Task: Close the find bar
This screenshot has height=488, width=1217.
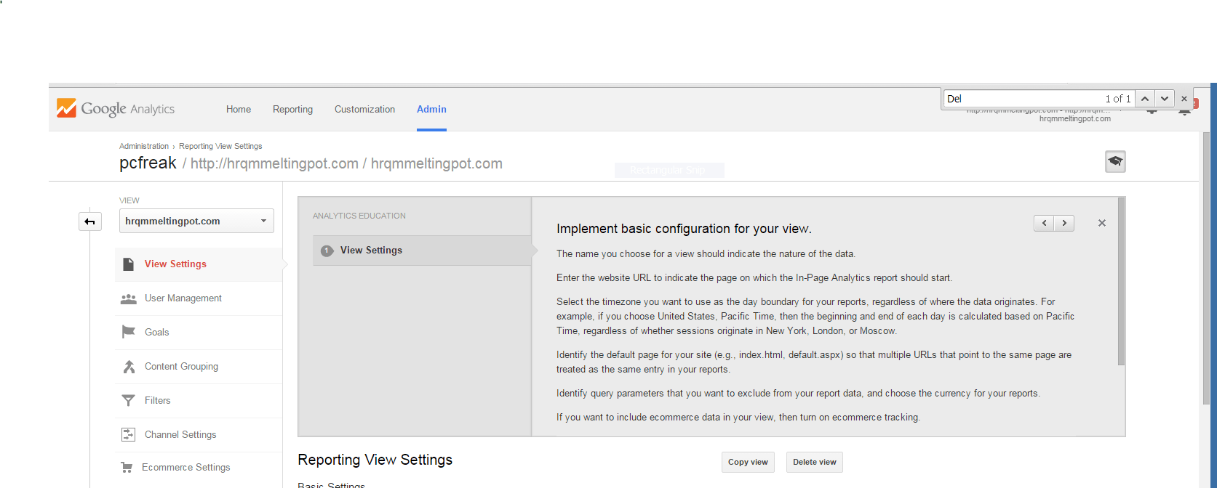Action: pyautogui.click(x=1184, y=99)
